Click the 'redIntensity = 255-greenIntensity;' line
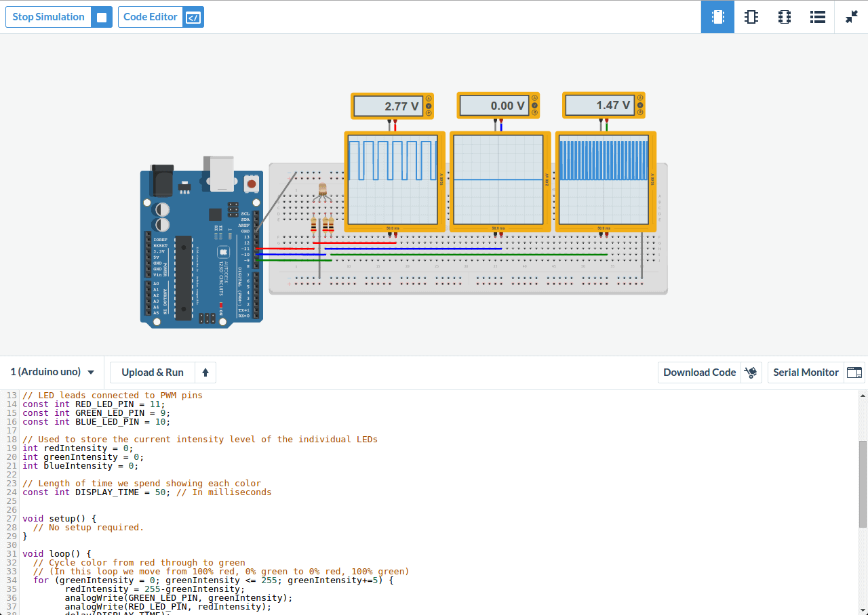Screen dimensions: 868x615 [155, 589]
